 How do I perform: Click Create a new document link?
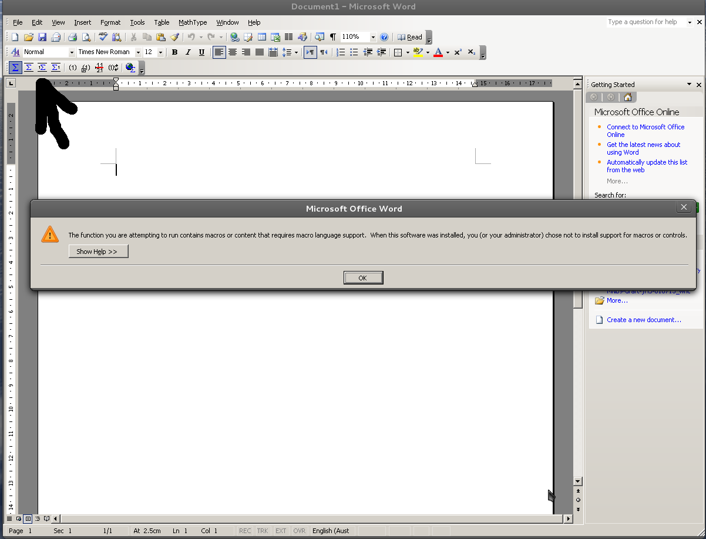point(644,320)
